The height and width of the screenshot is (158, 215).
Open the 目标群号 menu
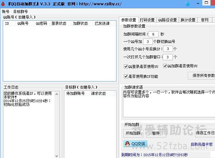click(x=21, y=11)
